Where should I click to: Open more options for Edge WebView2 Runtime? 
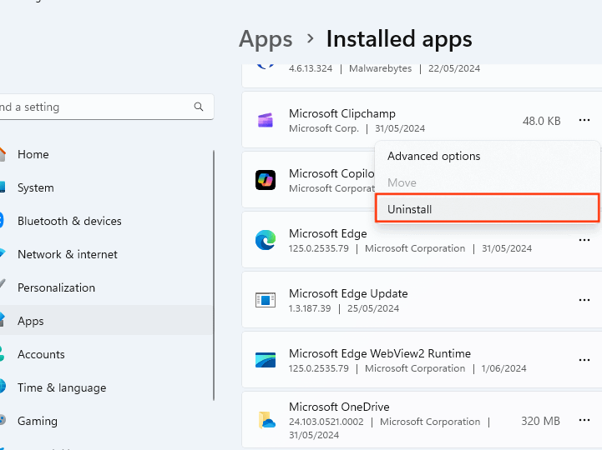[584, 360]
